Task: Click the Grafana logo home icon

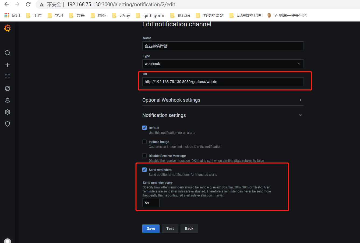Action: pyautogui.click(x=8, y=28)
